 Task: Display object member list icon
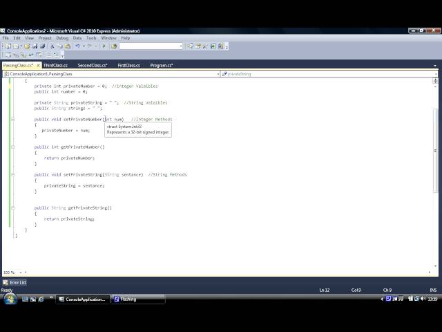(x=8, y=55)
